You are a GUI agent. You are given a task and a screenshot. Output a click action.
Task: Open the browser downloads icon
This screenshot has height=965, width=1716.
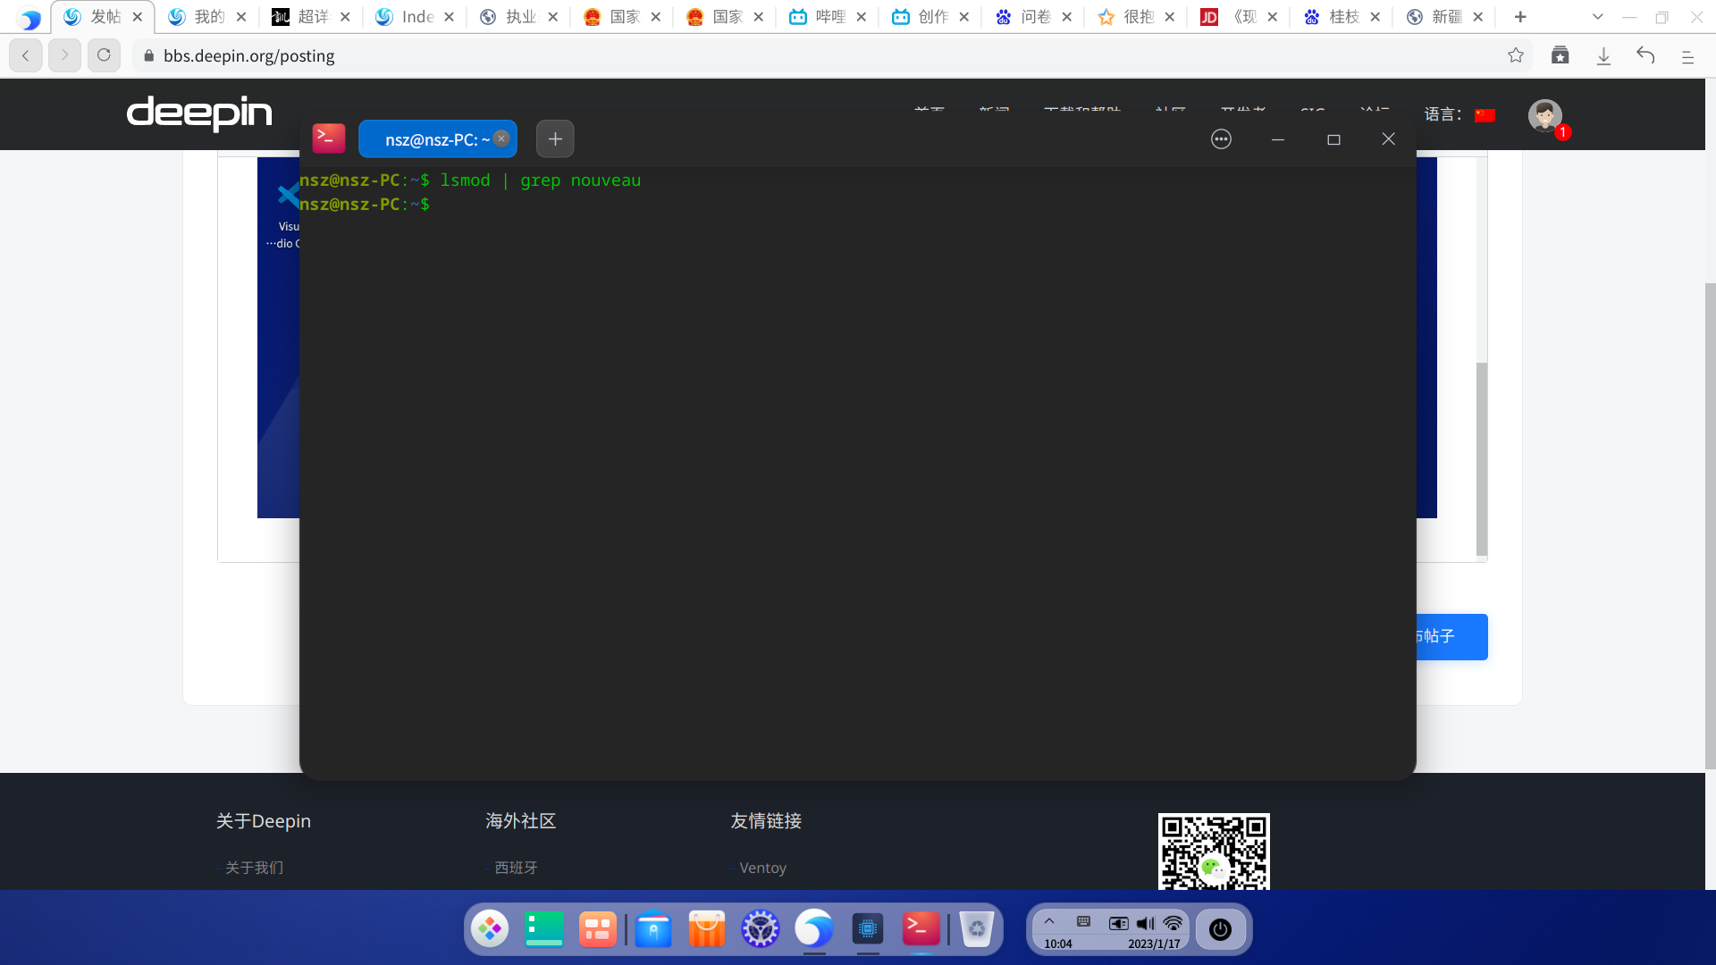click(x=1603, y=55)
